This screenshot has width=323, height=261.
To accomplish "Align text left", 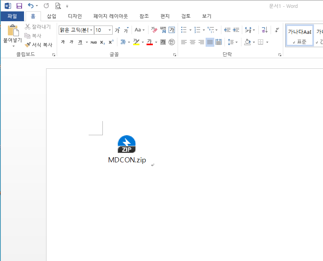I will tap(184, 42).
